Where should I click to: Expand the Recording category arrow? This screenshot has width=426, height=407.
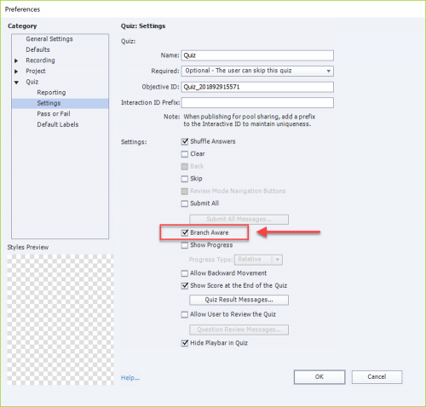[16, 60]
